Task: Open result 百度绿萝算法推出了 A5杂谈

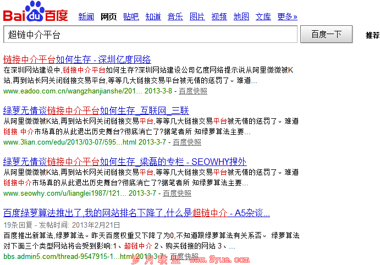Action: (x=136, y=213)
